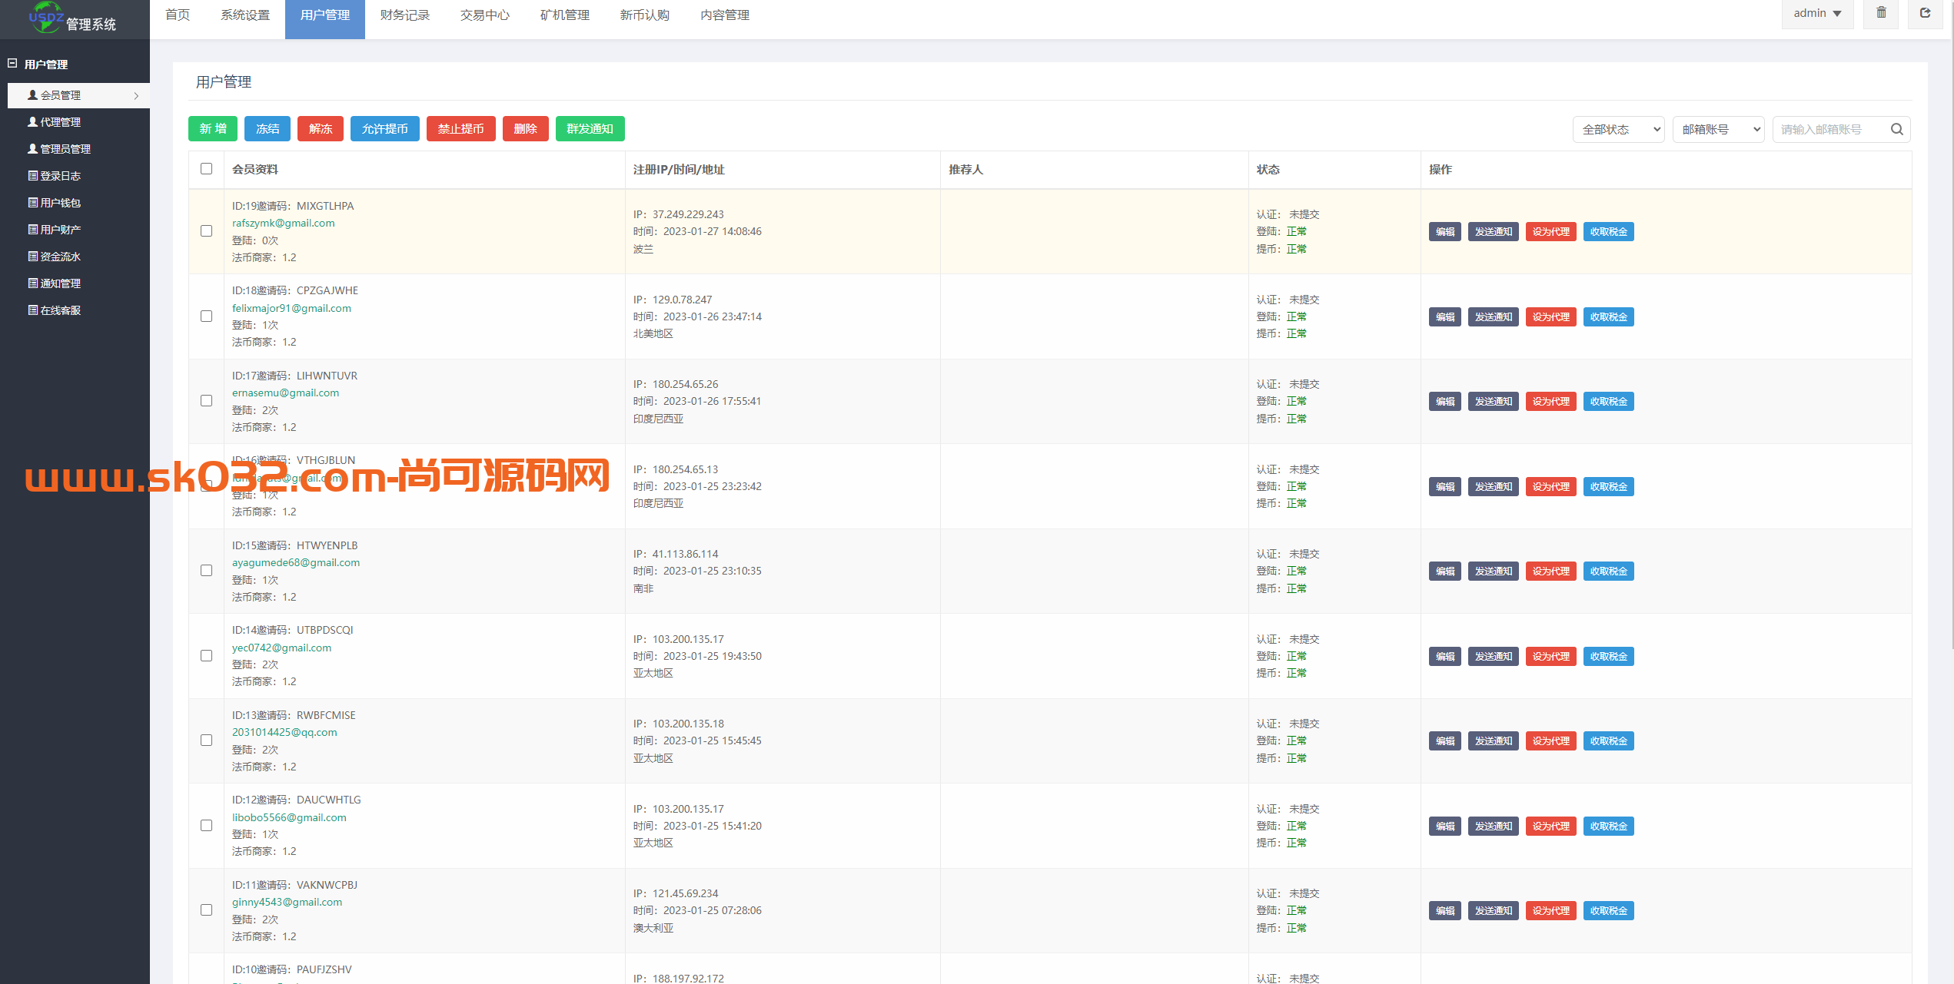Click email ginny4543@gmail.com
The image size is (1954, 984).
coord(287,903)
